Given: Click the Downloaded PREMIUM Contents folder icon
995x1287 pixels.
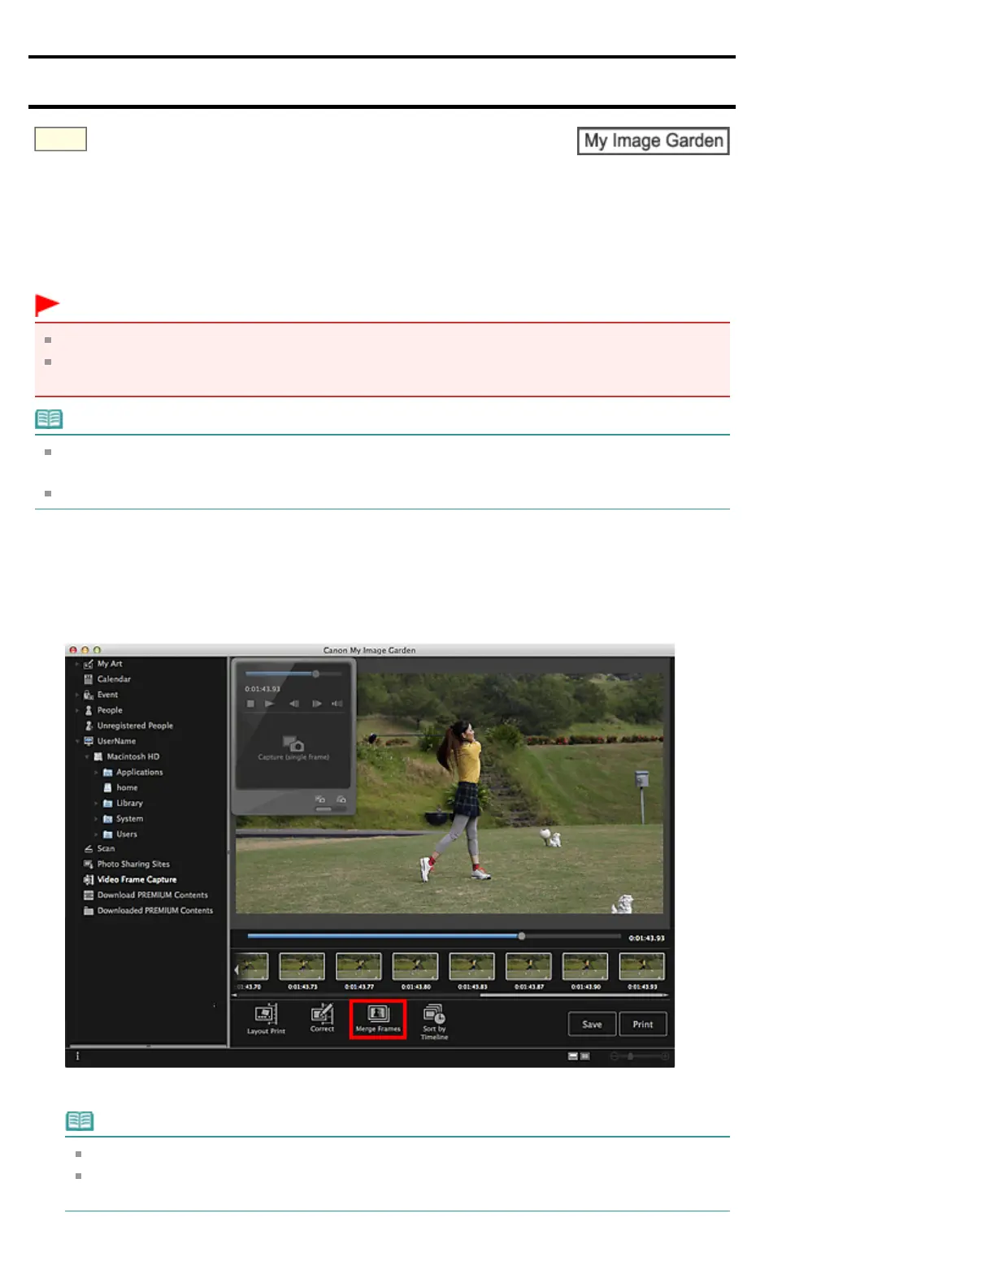Looking at the screenshot, I should coord(89,911).
